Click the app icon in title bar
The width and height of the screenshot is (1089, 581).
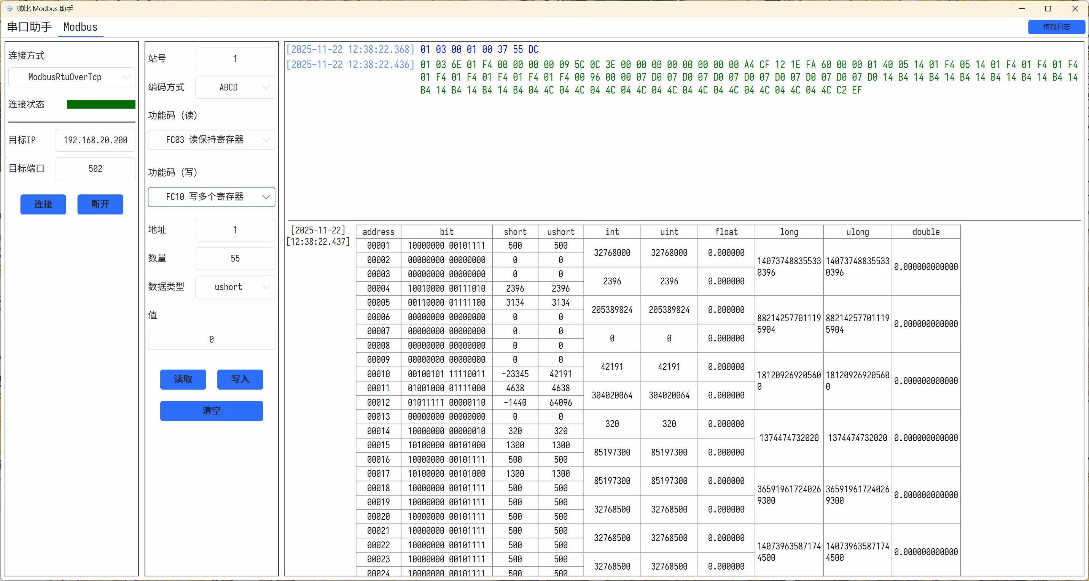pyautogui.click(x=9, y=8)
